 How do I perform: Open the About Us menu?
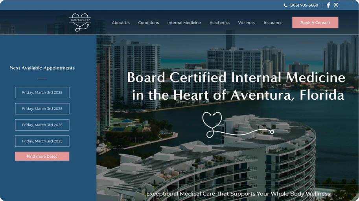121,23
